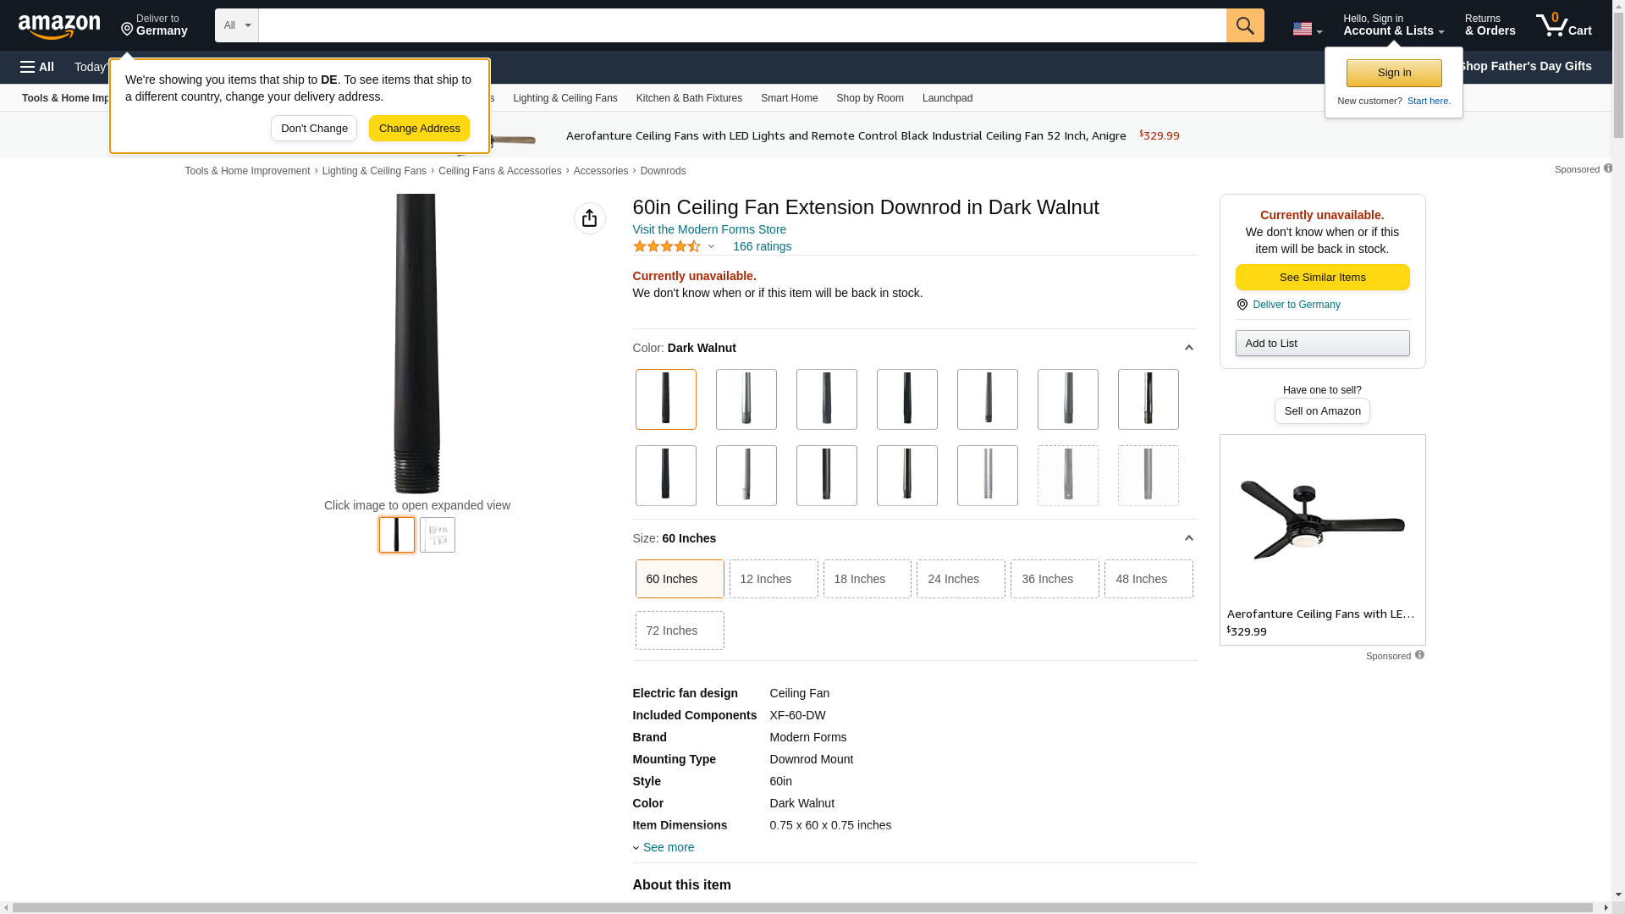Open the shopping cart icon
Image resolution: width=1625 pixels, height=914 pixels.
click(x=1563, y=25)
